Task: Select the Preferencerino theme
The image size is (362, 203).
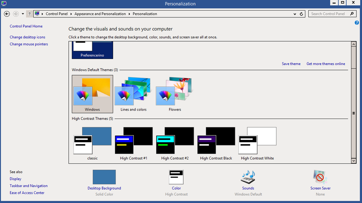Action: (92, 50)
